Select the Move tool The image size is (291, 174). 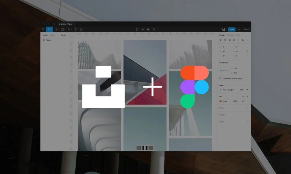pyautogui.click(x=48, y=29)
